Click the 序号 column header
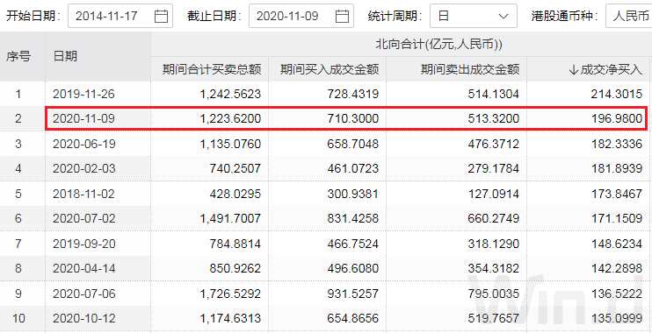652x333 pixels. (x=18, y=56)
